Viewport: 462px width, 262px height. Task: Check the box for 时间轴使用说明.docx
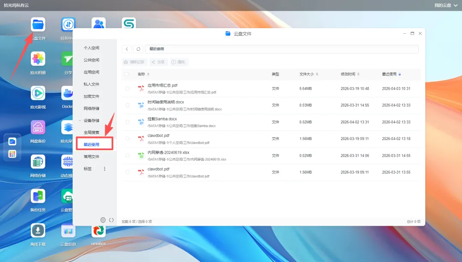pos(127,105)
